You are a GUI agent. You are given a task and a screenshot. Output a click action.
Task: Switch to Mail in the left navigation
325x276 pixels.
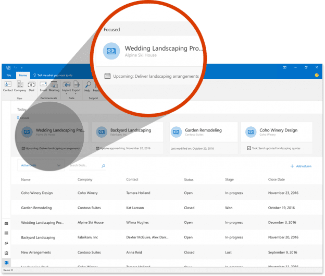point(6,223)
